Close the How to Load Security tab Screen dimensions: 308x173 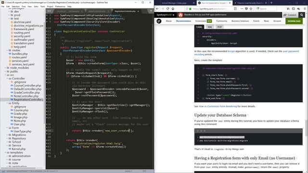click(x=266, y=3)
